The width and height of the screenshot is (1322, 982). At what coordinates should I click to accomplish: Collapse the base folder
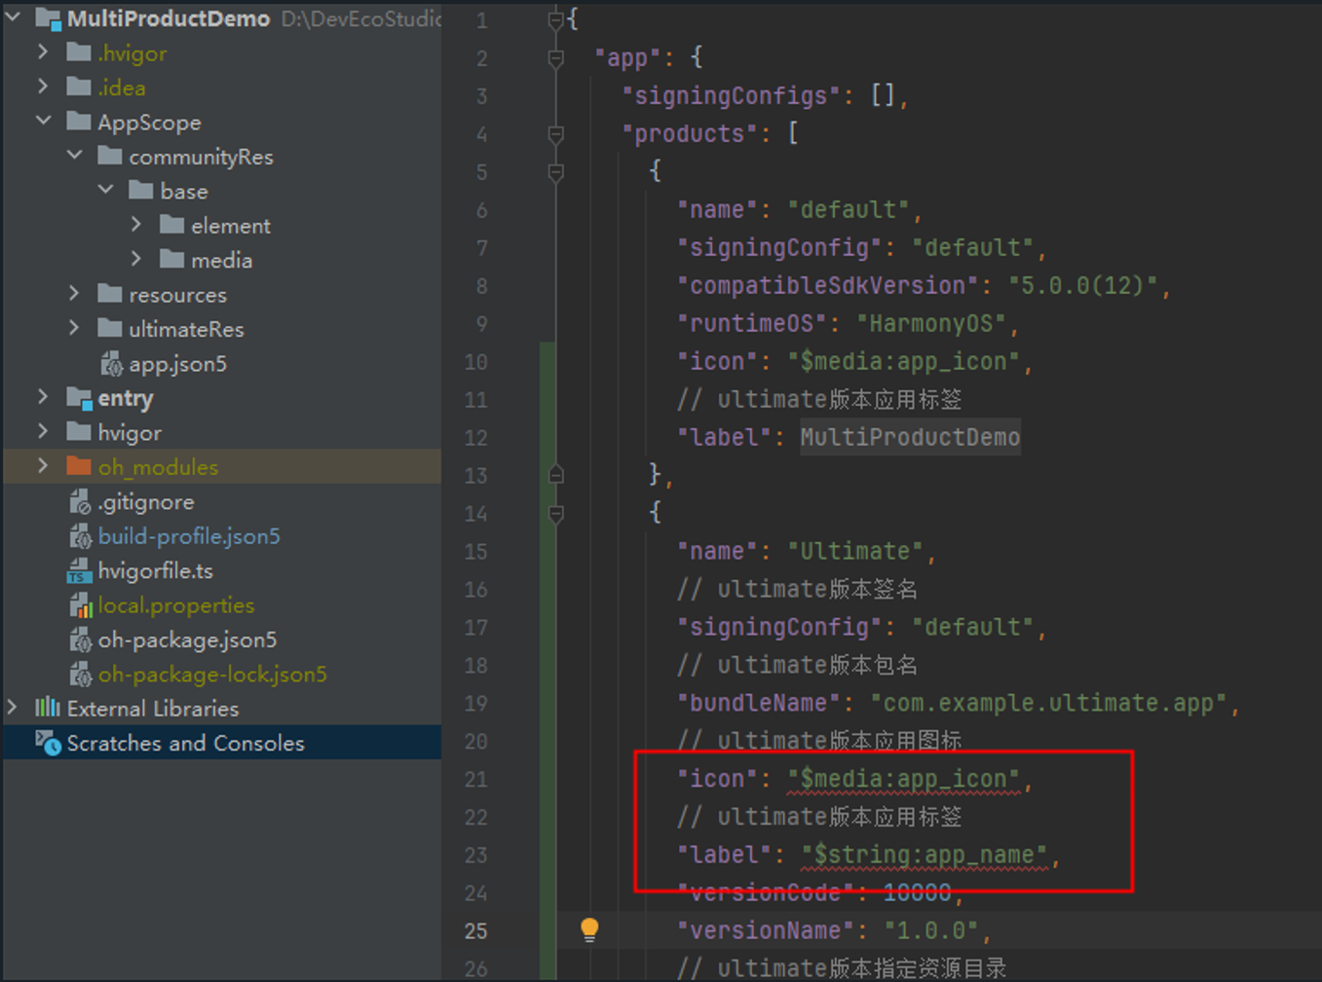point(106,190)
